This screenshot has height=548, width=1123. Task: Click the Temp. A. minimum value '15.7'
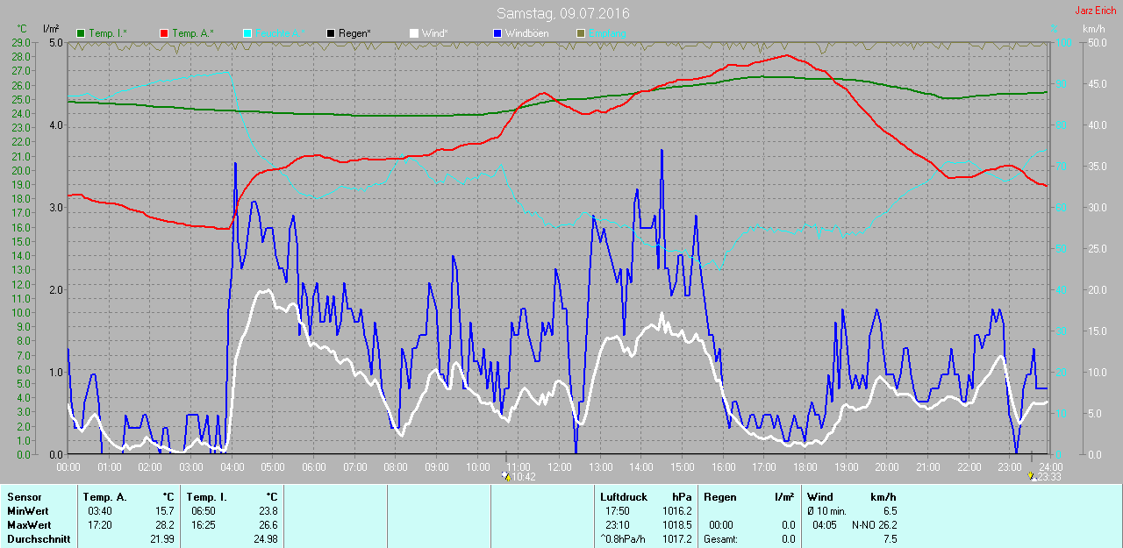[164, 511]
